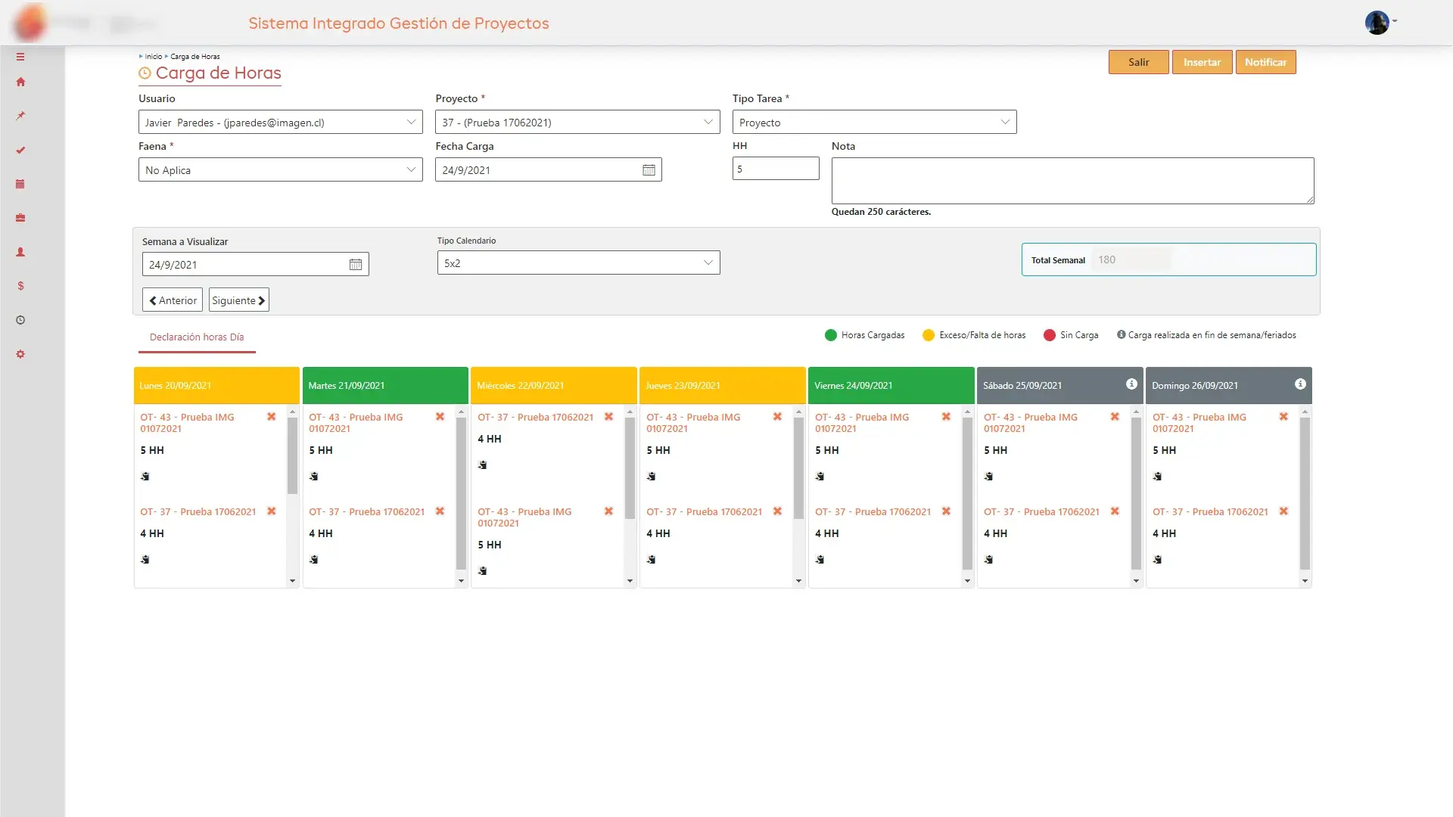Delete Sábado OT-43 Prueba IMG entry
This screenshot has width=1453, height=817.
coord(1115,417)
